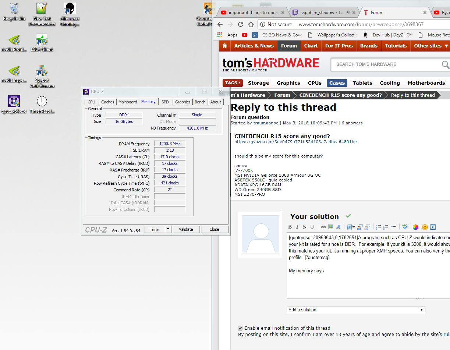Open the dropdown arrow next to code icon
This screenshot has height=350, width=450.
coord(354,227)
